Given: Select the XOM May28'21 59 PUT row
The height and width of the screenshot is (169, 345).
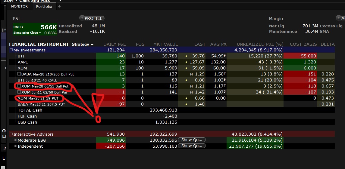Looking at the screenshot, I should tap(172, 98).
